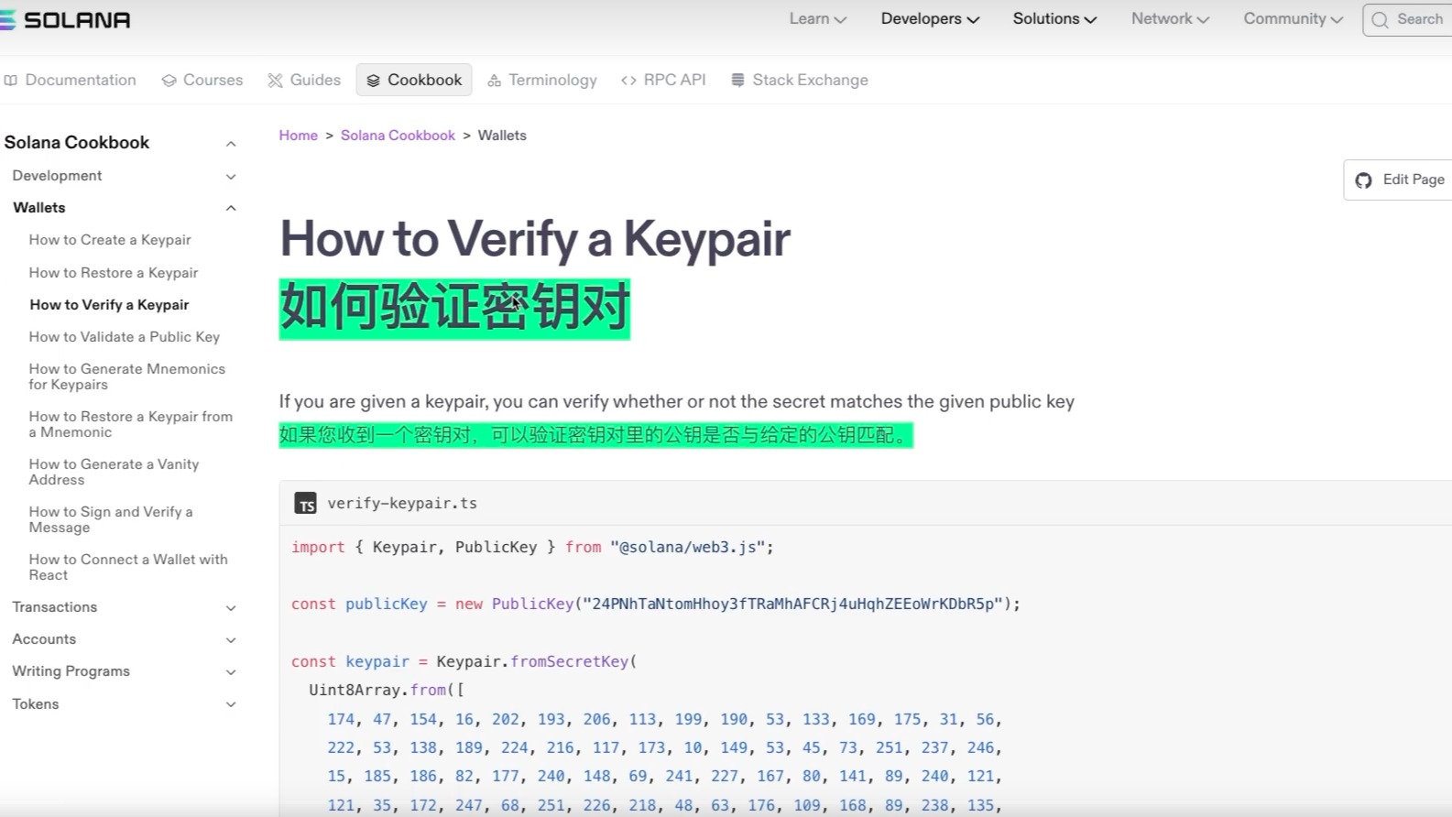Click the "How to Verify a Keypair" heading
Screen dimensions: 1452x817
tap(535, 238)
